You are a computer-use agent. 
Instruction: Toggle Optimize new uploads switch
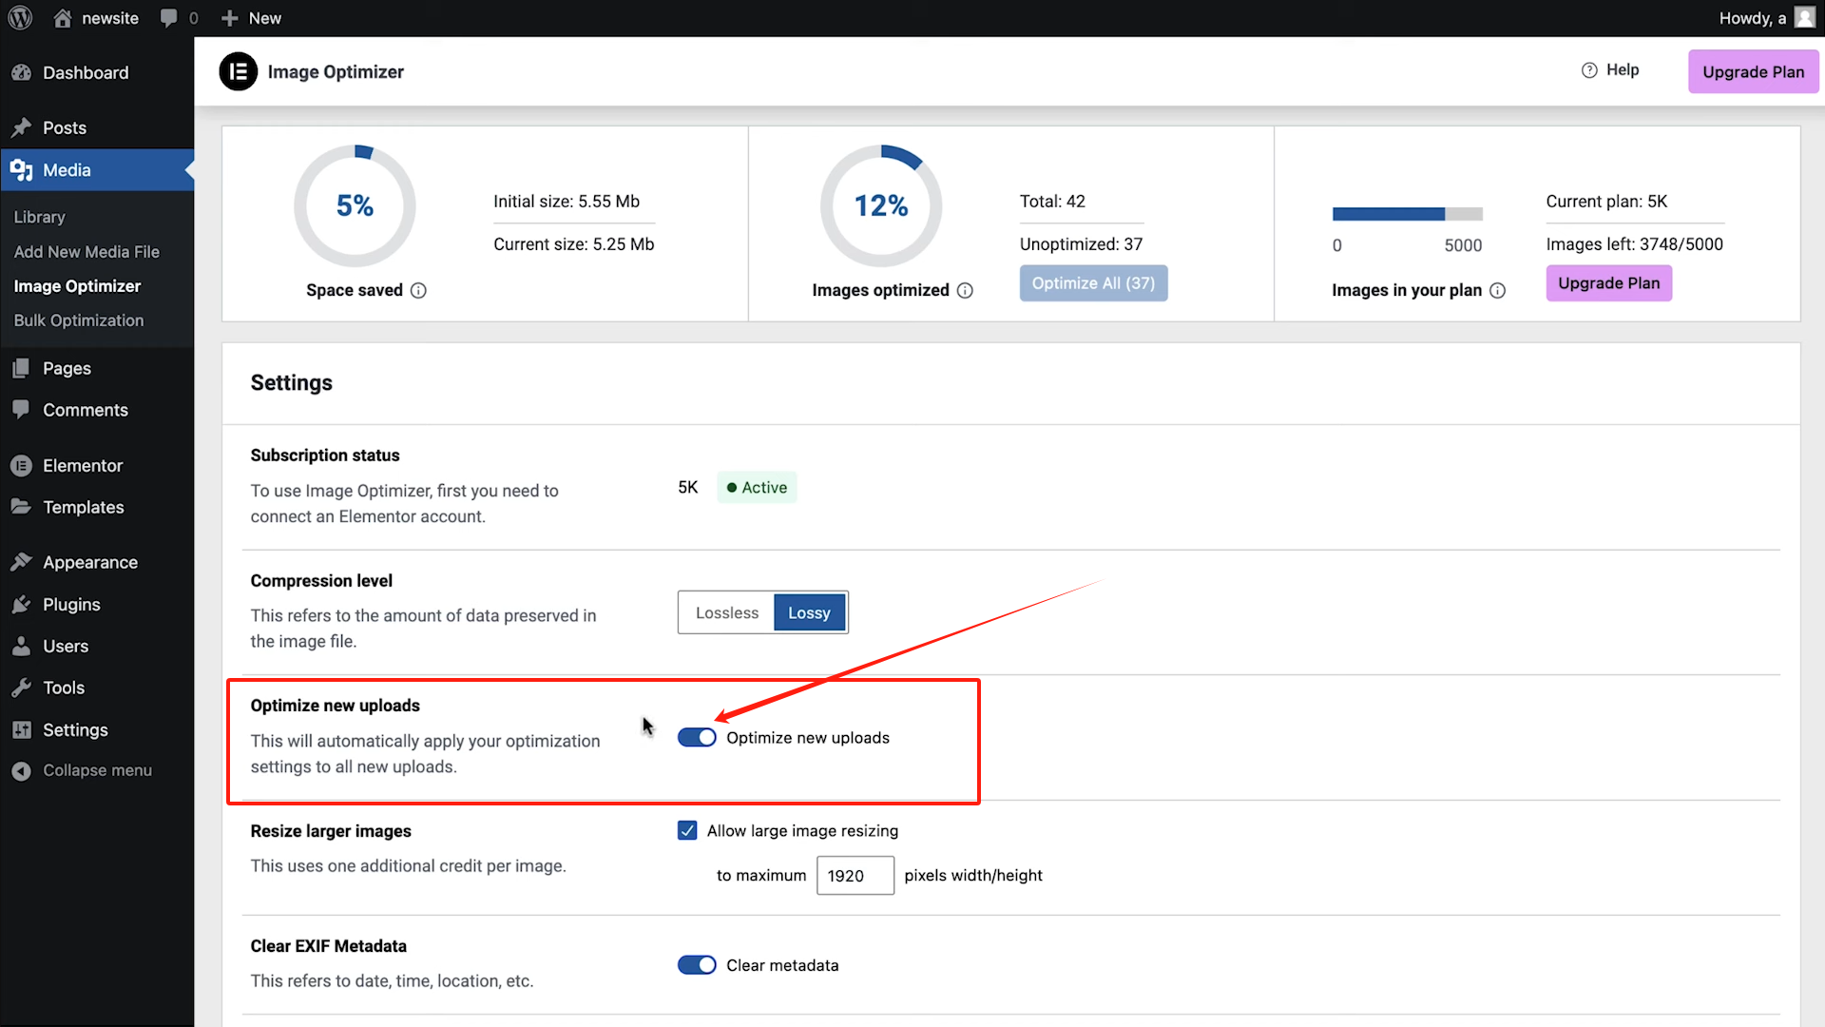click(697, 737)
